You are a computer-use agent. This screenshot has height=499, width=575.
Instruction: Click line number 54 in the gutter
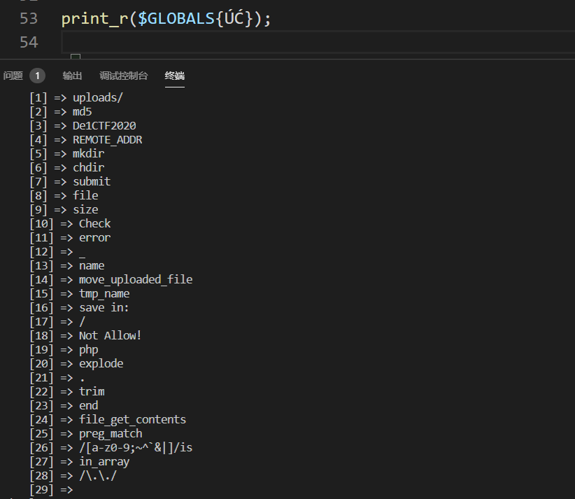point(29,42)
